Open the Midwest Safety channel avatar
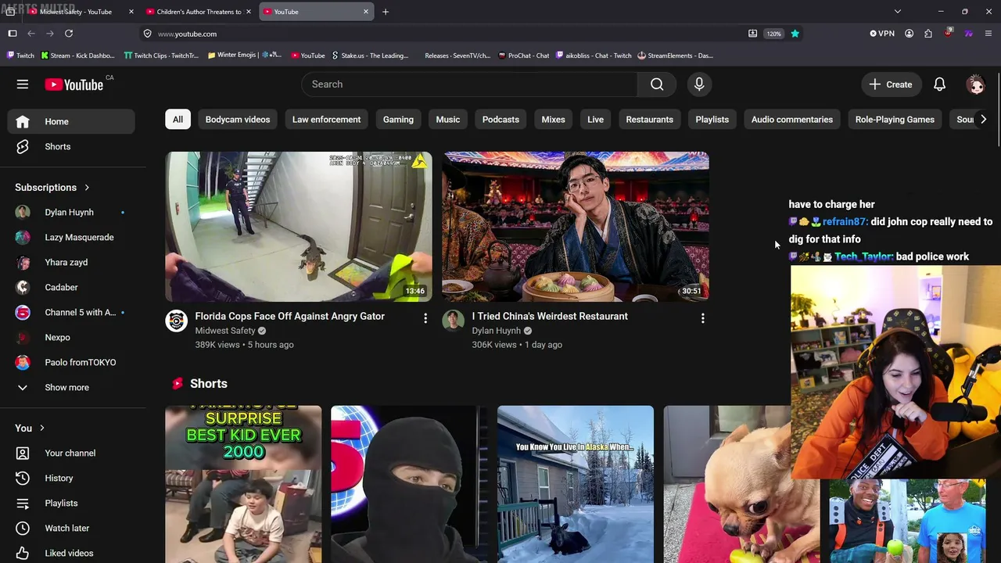 coord(176,321)
